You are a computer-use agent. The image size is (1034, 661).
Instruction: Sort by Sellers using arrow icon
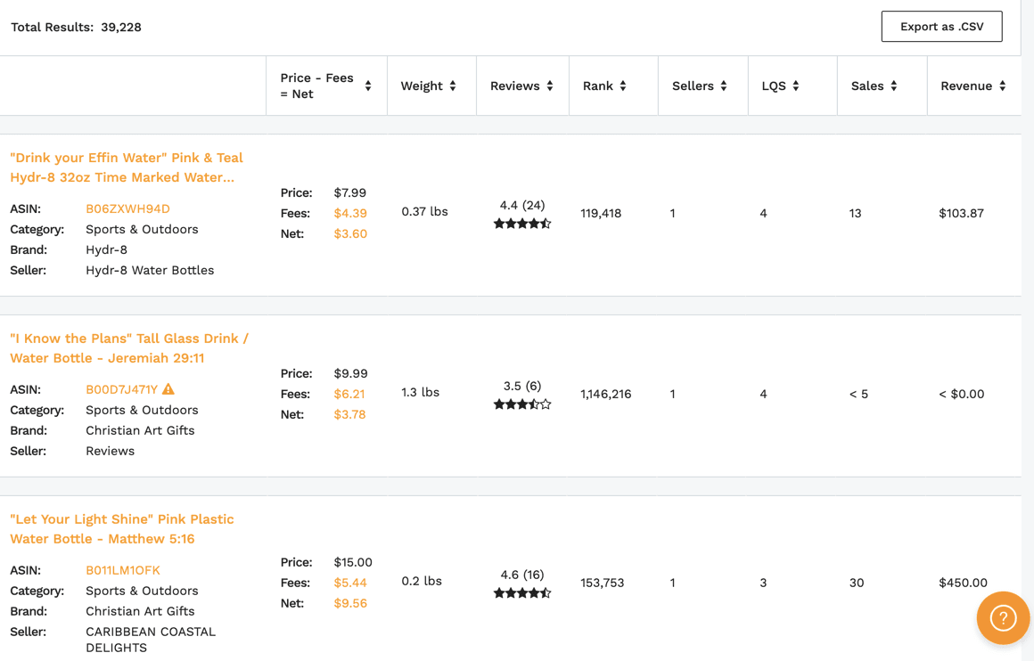pos(724,86)
